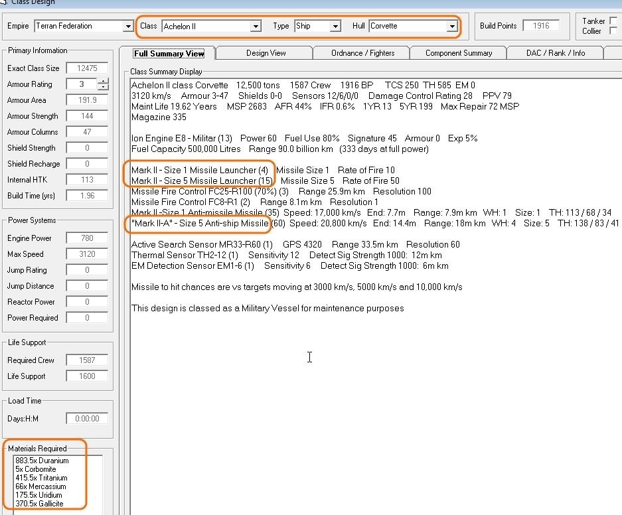Select 370.5x Gallicite in Materials Required

click(39, 504)
